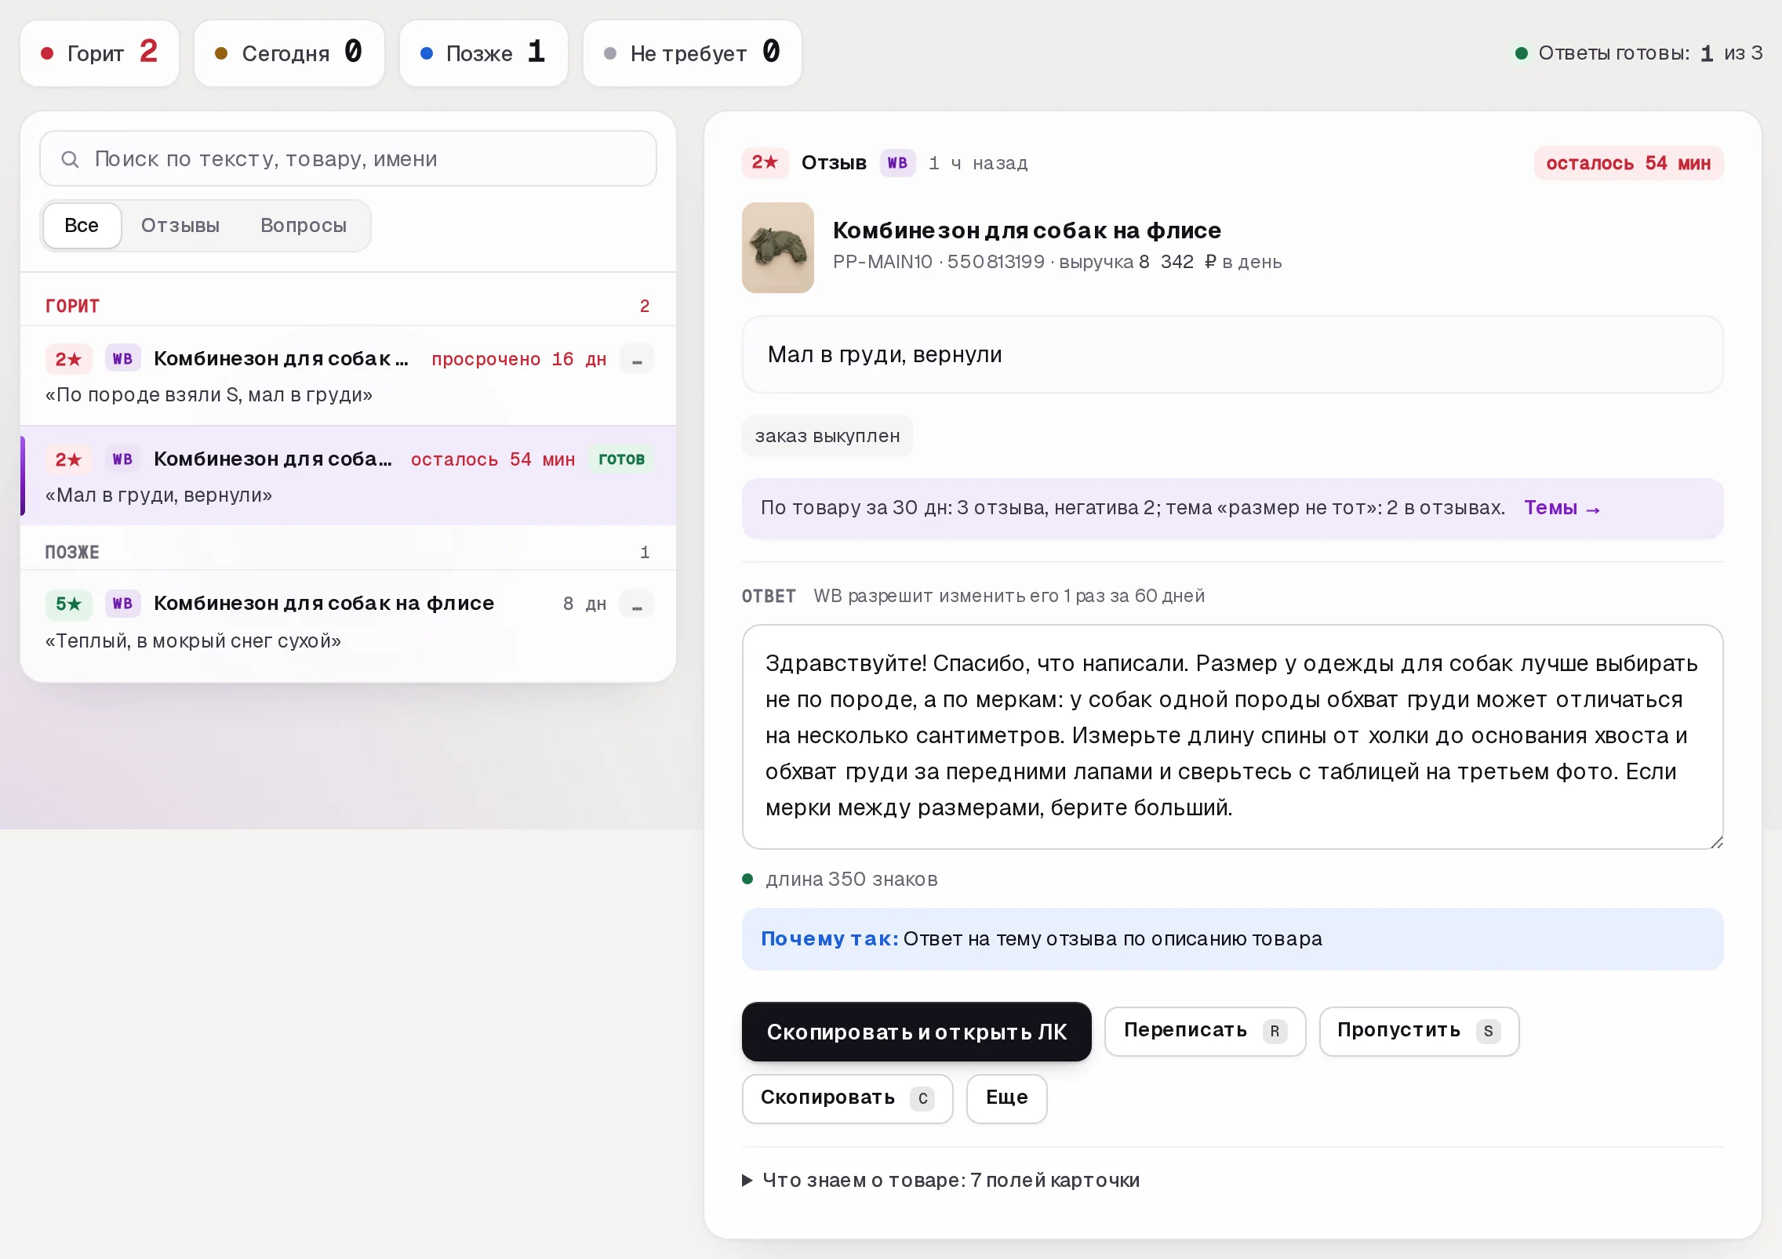This screenshot has height=1259, width=1782.
Task: Click the search magnifier icon
Action: click(70, 159)
